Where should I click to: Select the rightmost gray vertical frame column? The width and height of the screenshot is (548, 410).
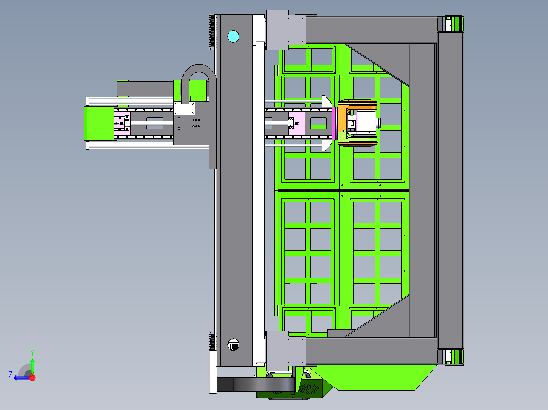pyautogui.click(x=450, y=190)
